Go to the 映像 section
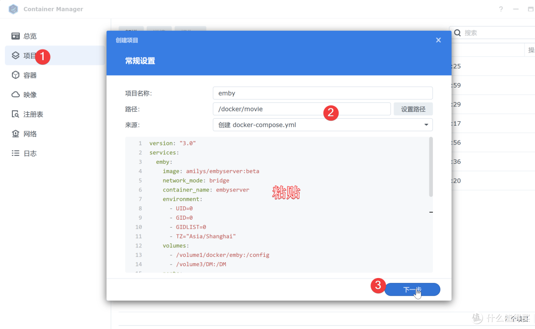The image size is (535, 329). click(x=30, y=95)
